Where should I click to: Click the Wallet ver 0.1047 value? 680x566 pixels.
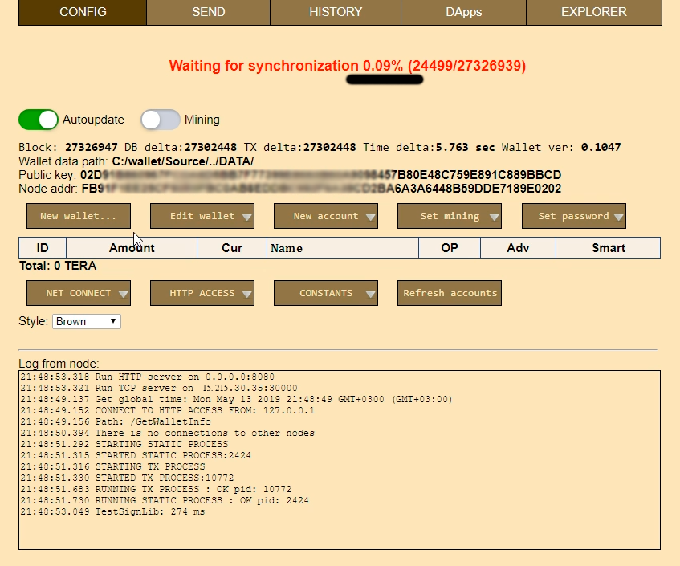[601, 148]
